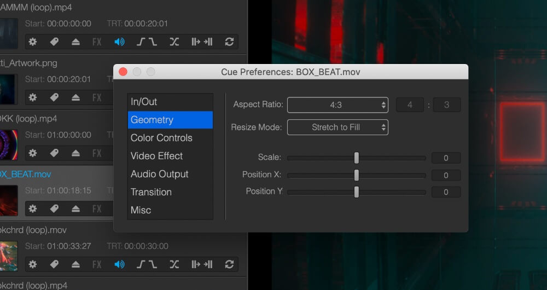The image size is (547, 290).
Task: Open FX for AMMM (loop).mp4 cue
Action: point(97,42)
